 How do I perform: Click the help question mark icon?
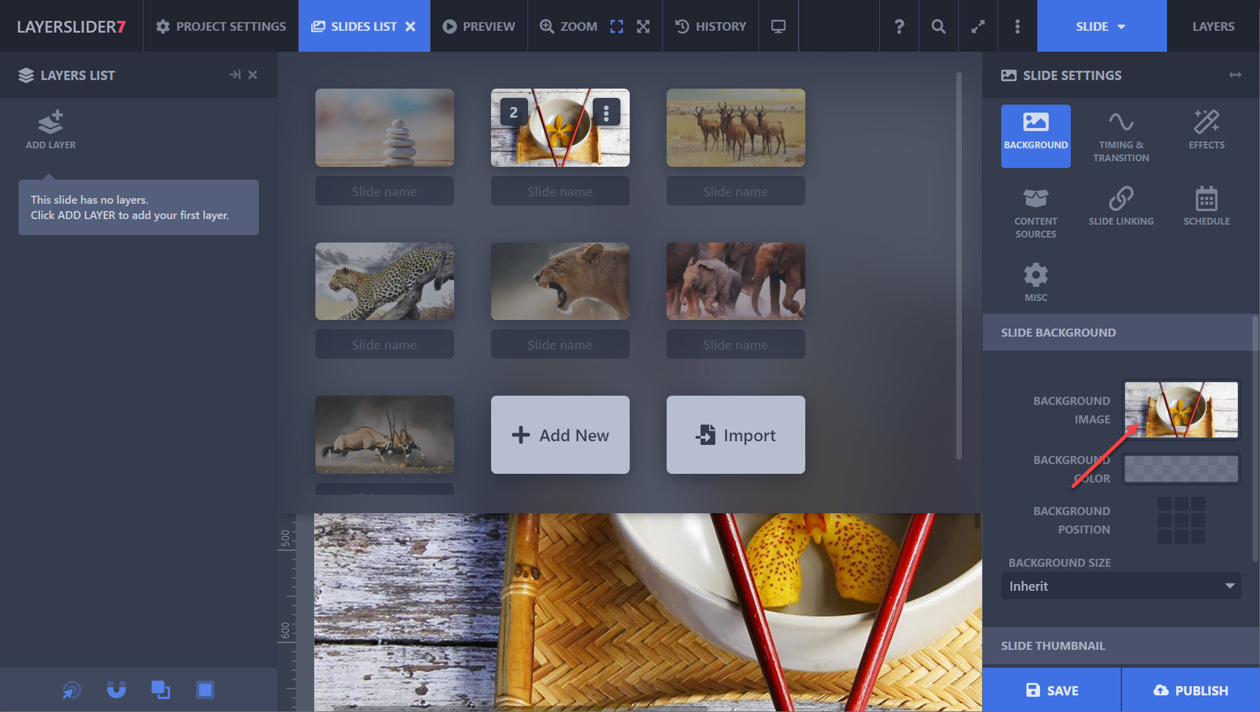(x=899, y=26)
